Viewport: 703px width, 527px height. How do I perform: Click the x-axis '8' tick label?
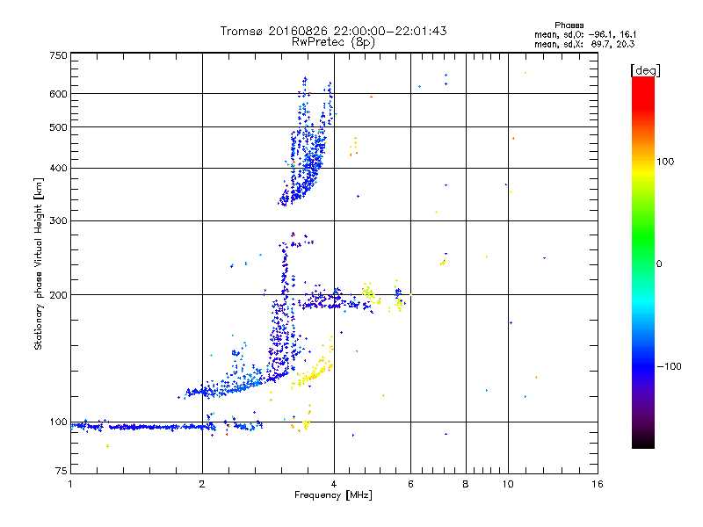pos(466,484)
